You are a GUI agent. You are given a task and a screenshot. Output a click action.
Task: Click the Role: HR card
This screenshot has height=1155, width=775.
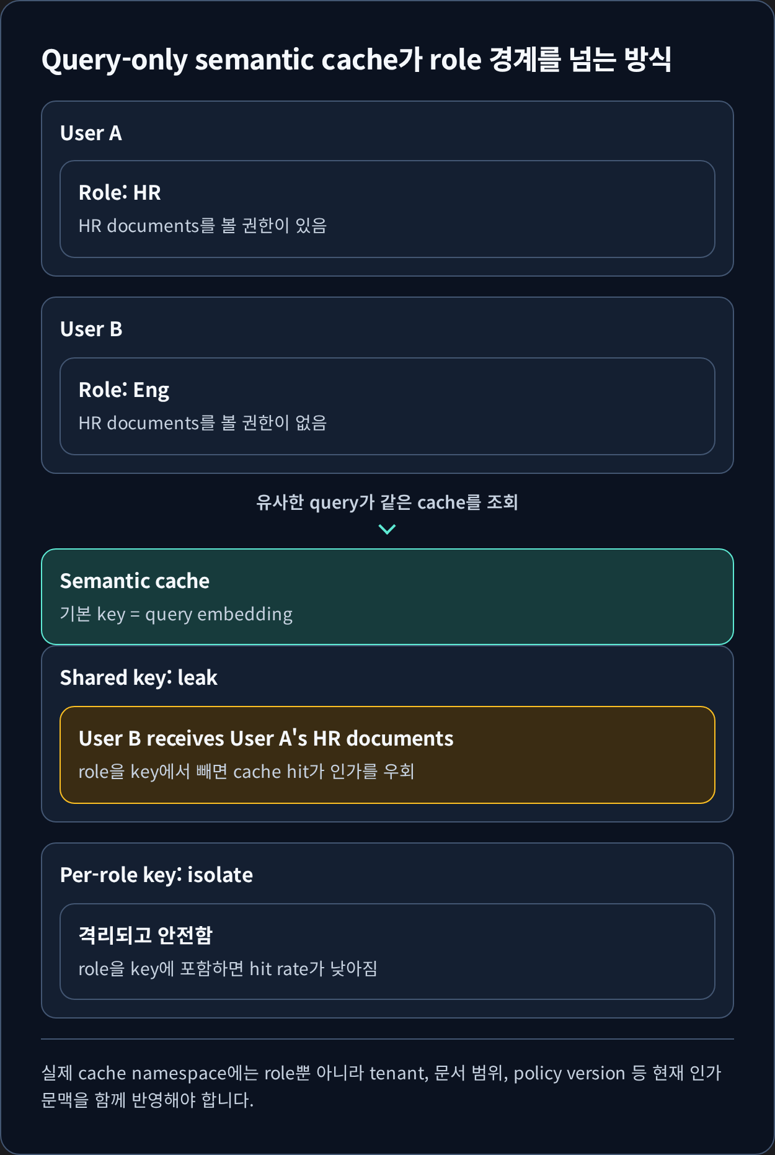coord(387,209)
